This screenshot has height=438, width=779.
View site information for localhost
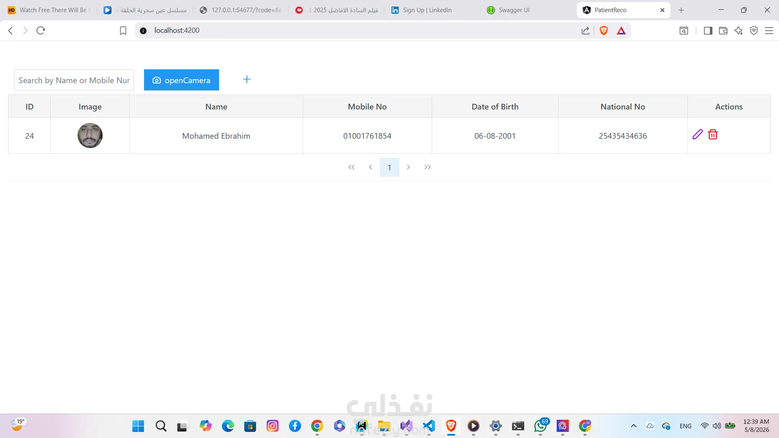pos(143,30)
